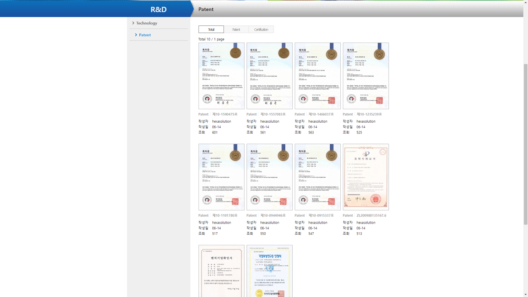Click view count 513

click(359, 234)
